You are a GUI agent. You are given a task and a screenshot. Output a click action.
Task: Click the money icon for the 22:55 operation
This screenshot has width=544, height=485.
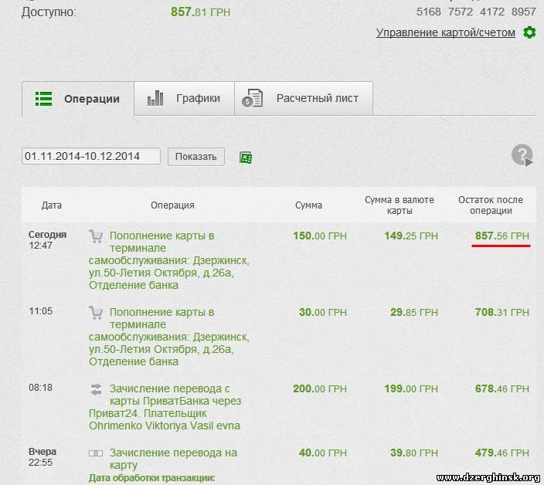coord(96,453)
